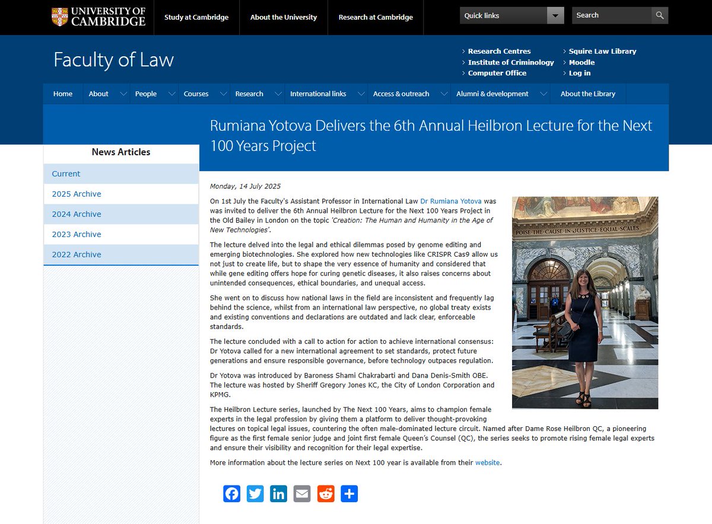Expand the About menu arrow
Image resolution: width=712 pixels, height=524 pixels.
(x=124, y=94)
